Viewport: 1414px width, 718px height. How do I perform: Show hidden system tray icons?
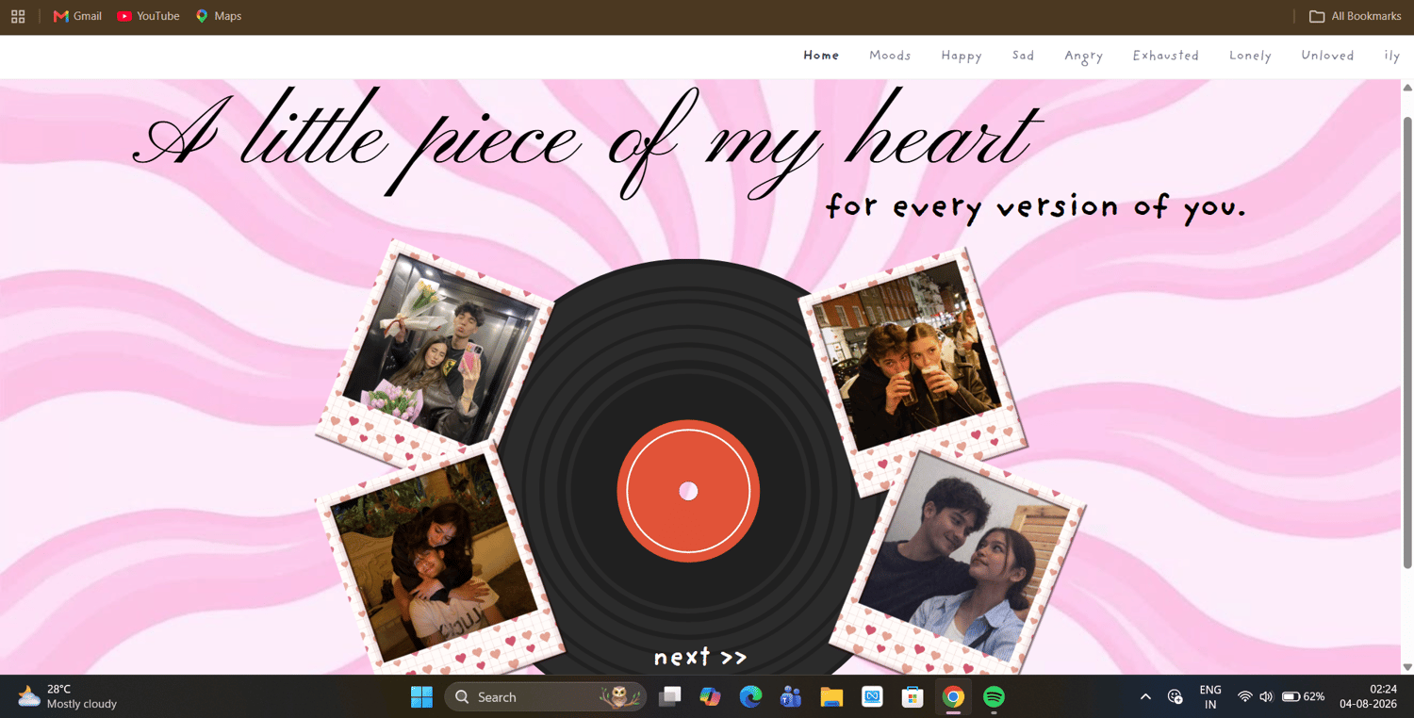click(1145, 697)
